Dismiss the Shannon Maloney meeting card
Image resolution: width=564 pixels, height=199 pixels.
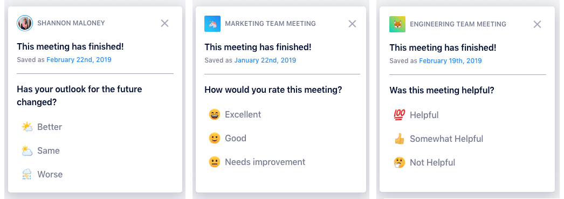click(x=165, y=23)
